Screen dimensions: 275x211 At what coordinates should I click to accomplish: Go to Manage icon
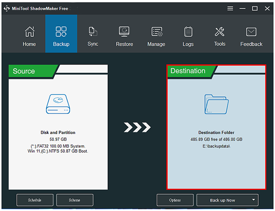click(x=156, y=32)
